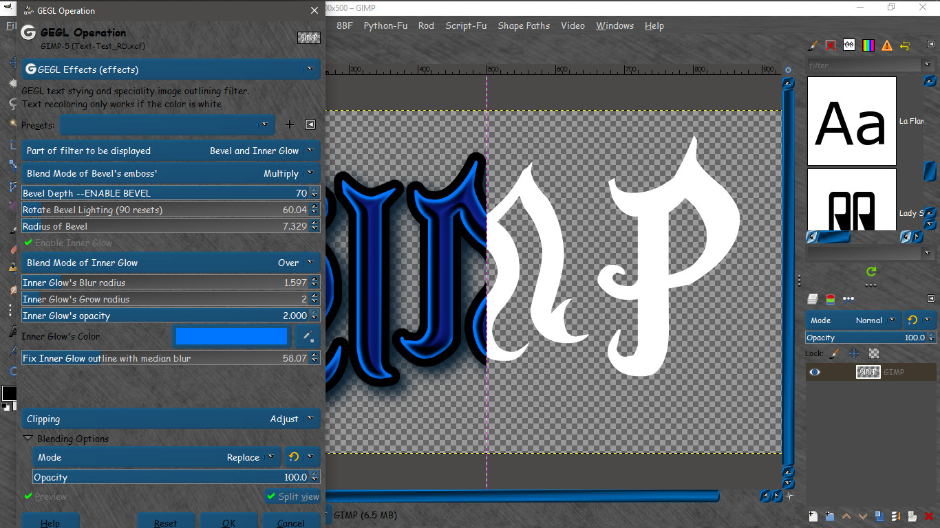Open Blend Mode of Inner Glow dropdown
Screen dimensions: 940x528
click(171, 263)
